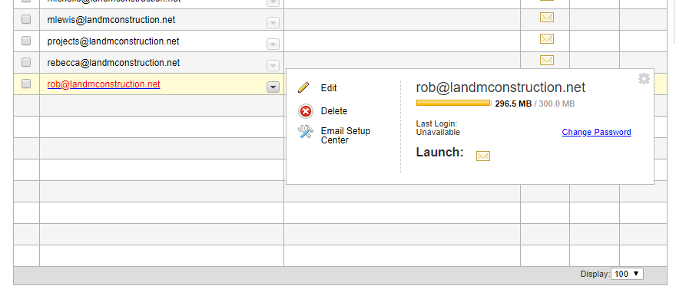This screenshot has height=296, width=676.
Task: Open the popup settings gear icon
Action: (644, 79)
